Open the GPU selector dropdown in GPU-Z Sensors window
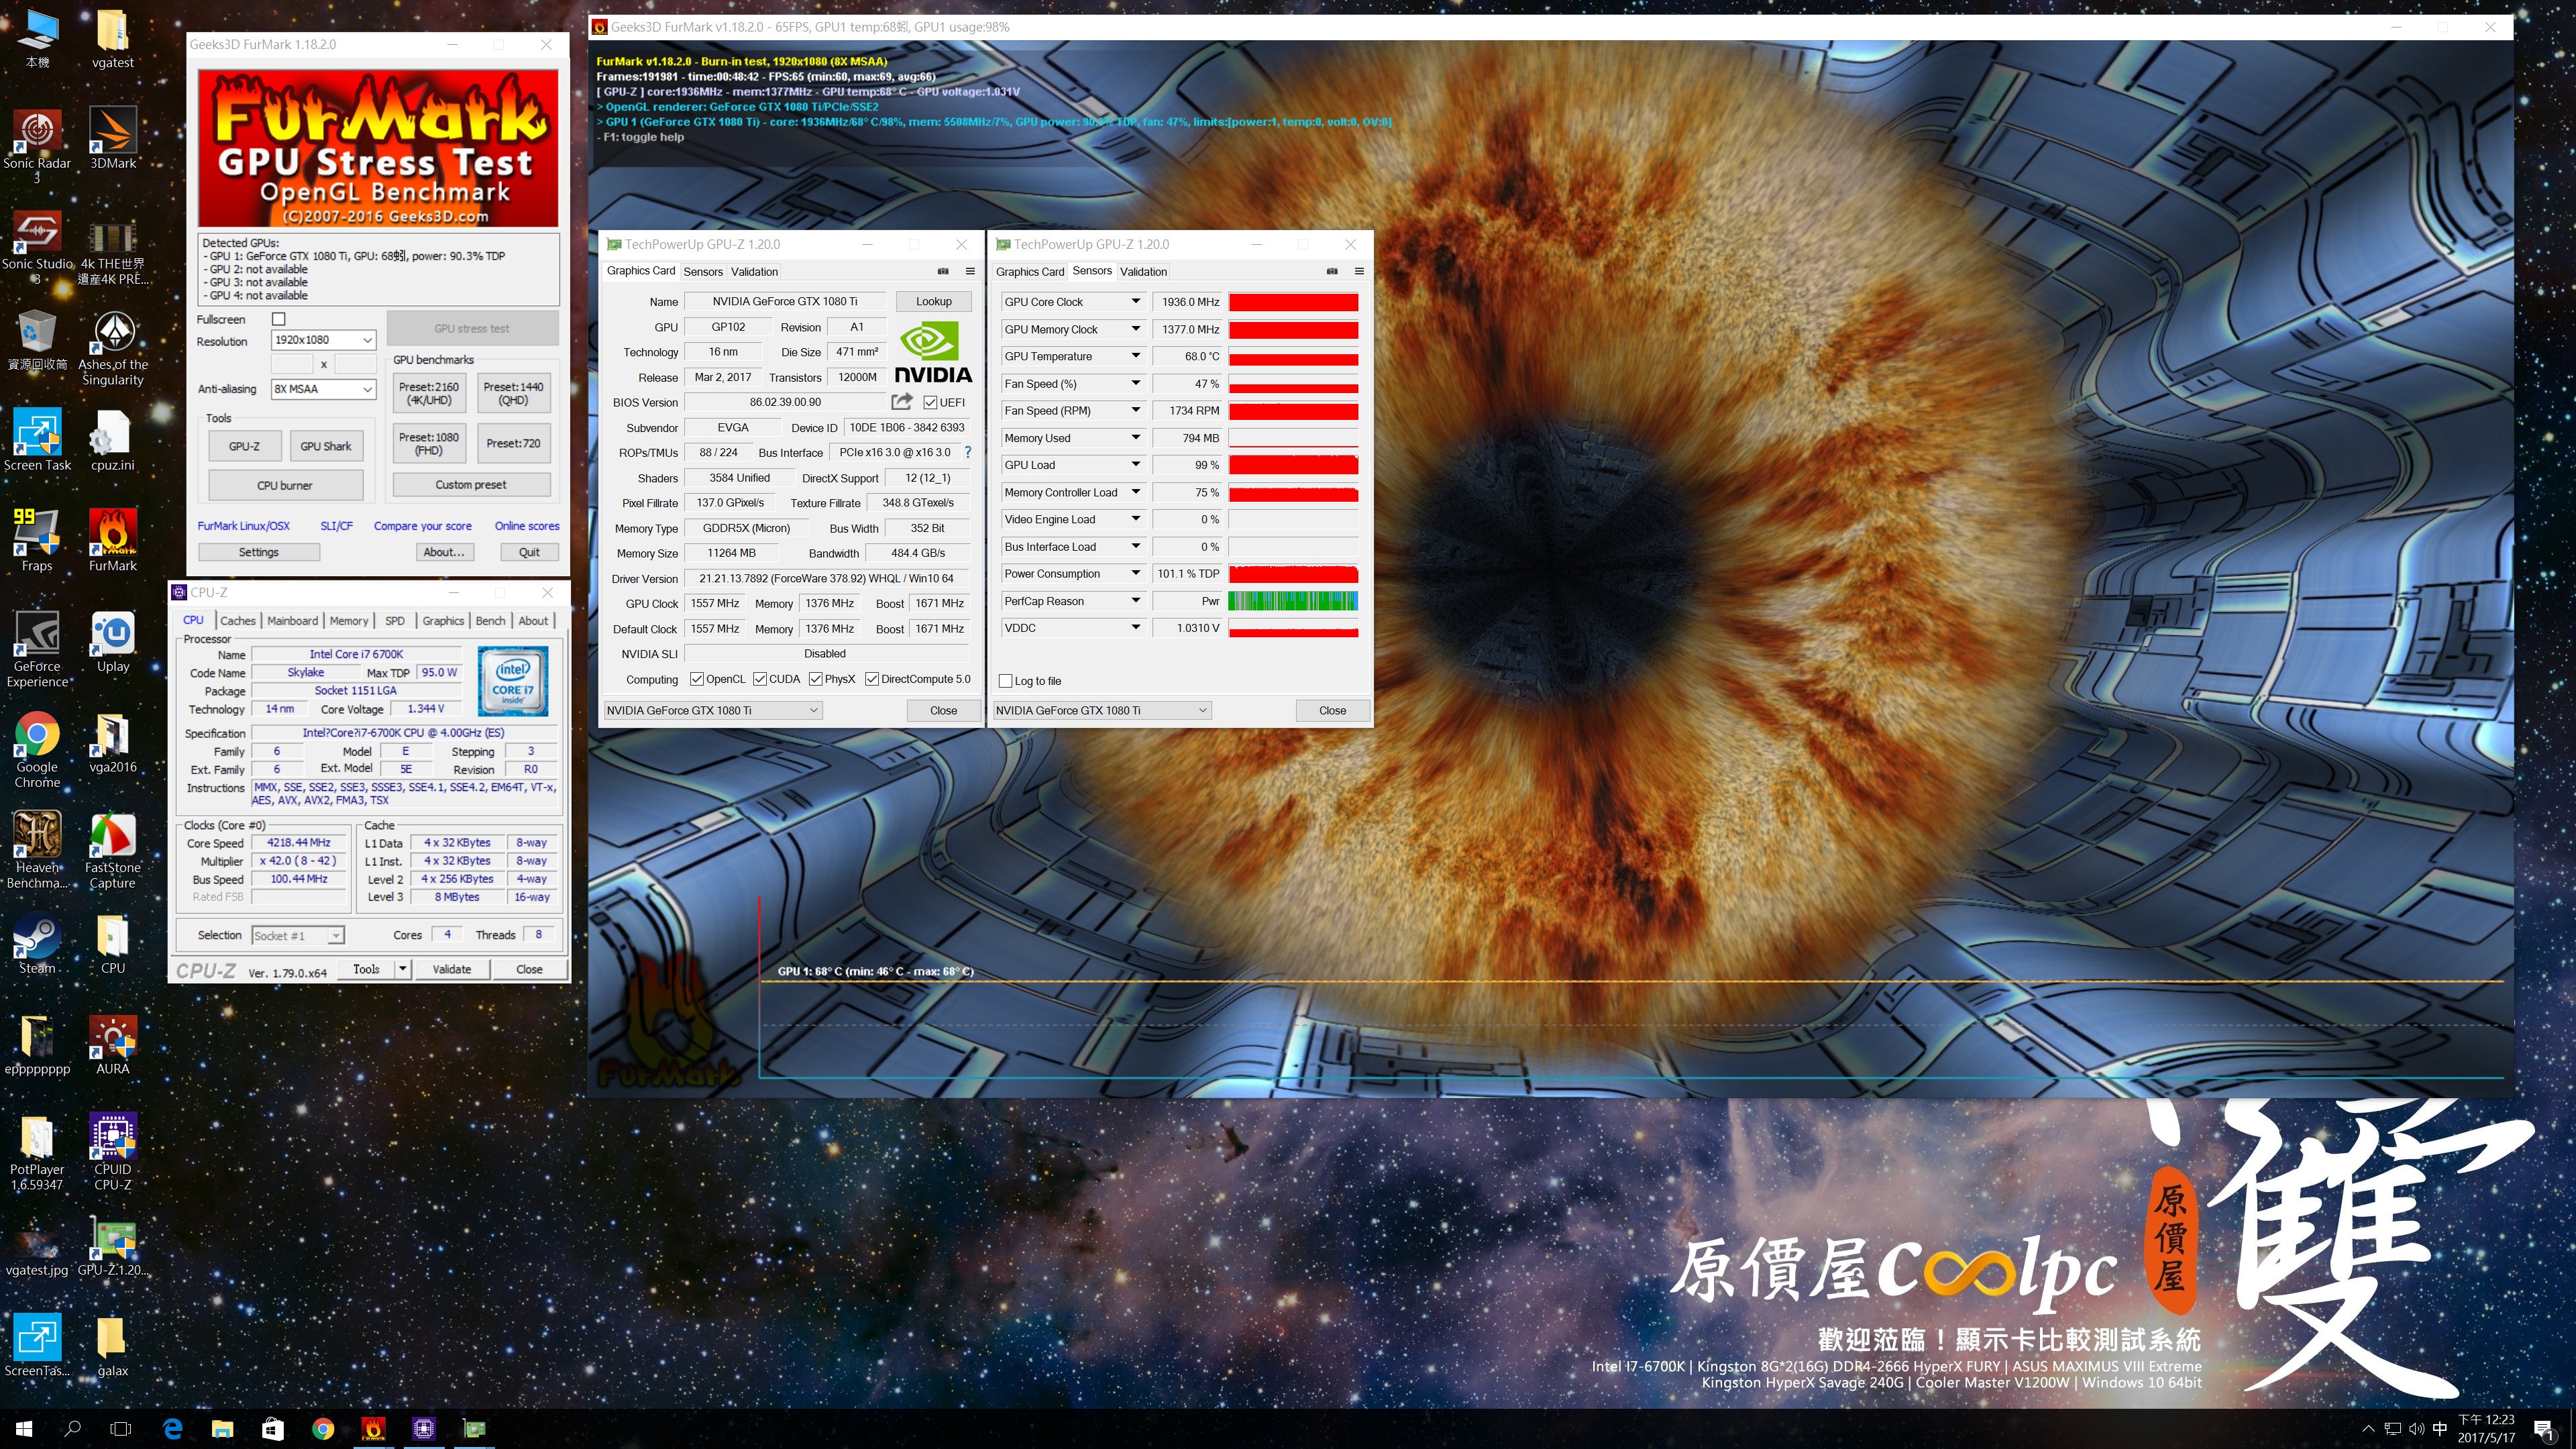This screenshot has height=1449, width=2576. click(x=1102, y=710)
